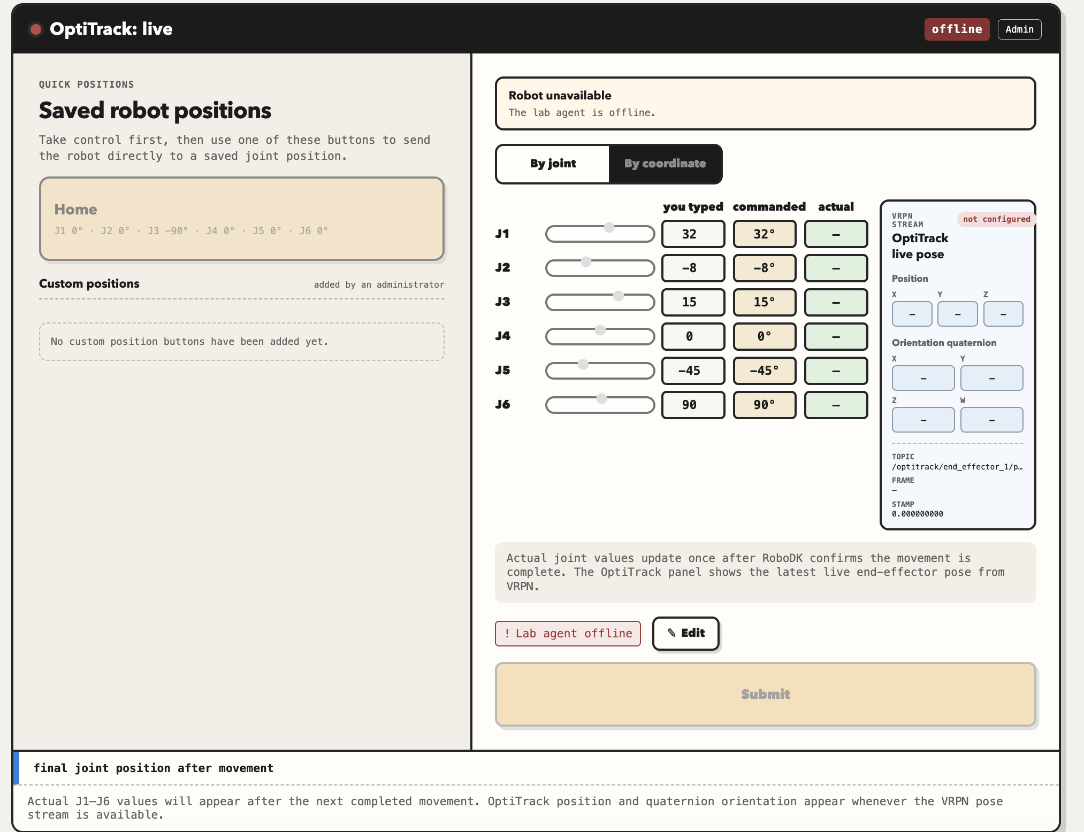
Task: Click the No custom position buttons message
Action: 242,342
